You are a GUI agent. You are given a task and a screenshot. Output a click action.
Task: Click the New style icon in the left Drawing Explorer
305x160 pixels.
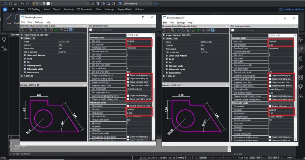(22, 30)
